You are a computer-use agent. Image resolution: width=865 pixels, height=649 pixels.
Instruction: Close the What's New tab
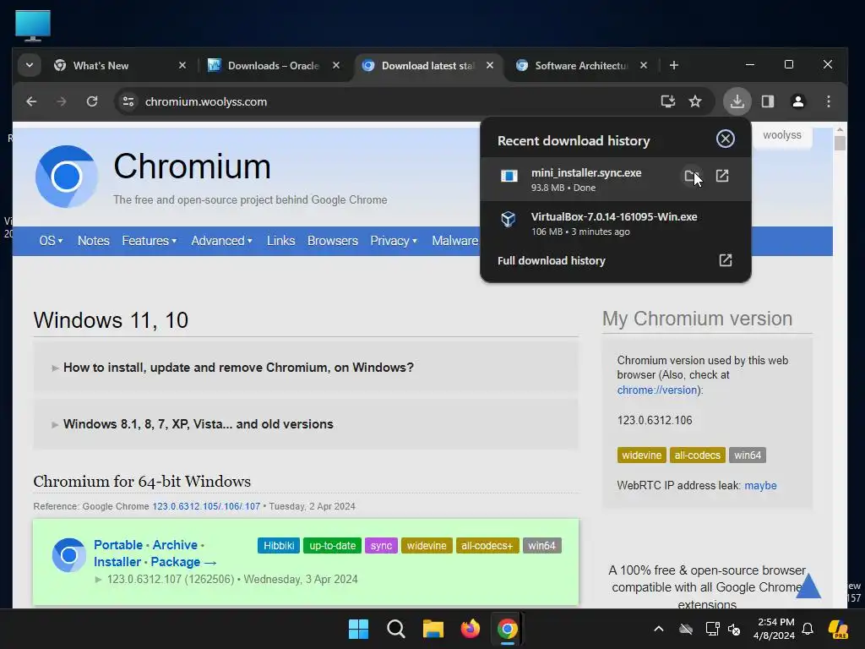182,65
